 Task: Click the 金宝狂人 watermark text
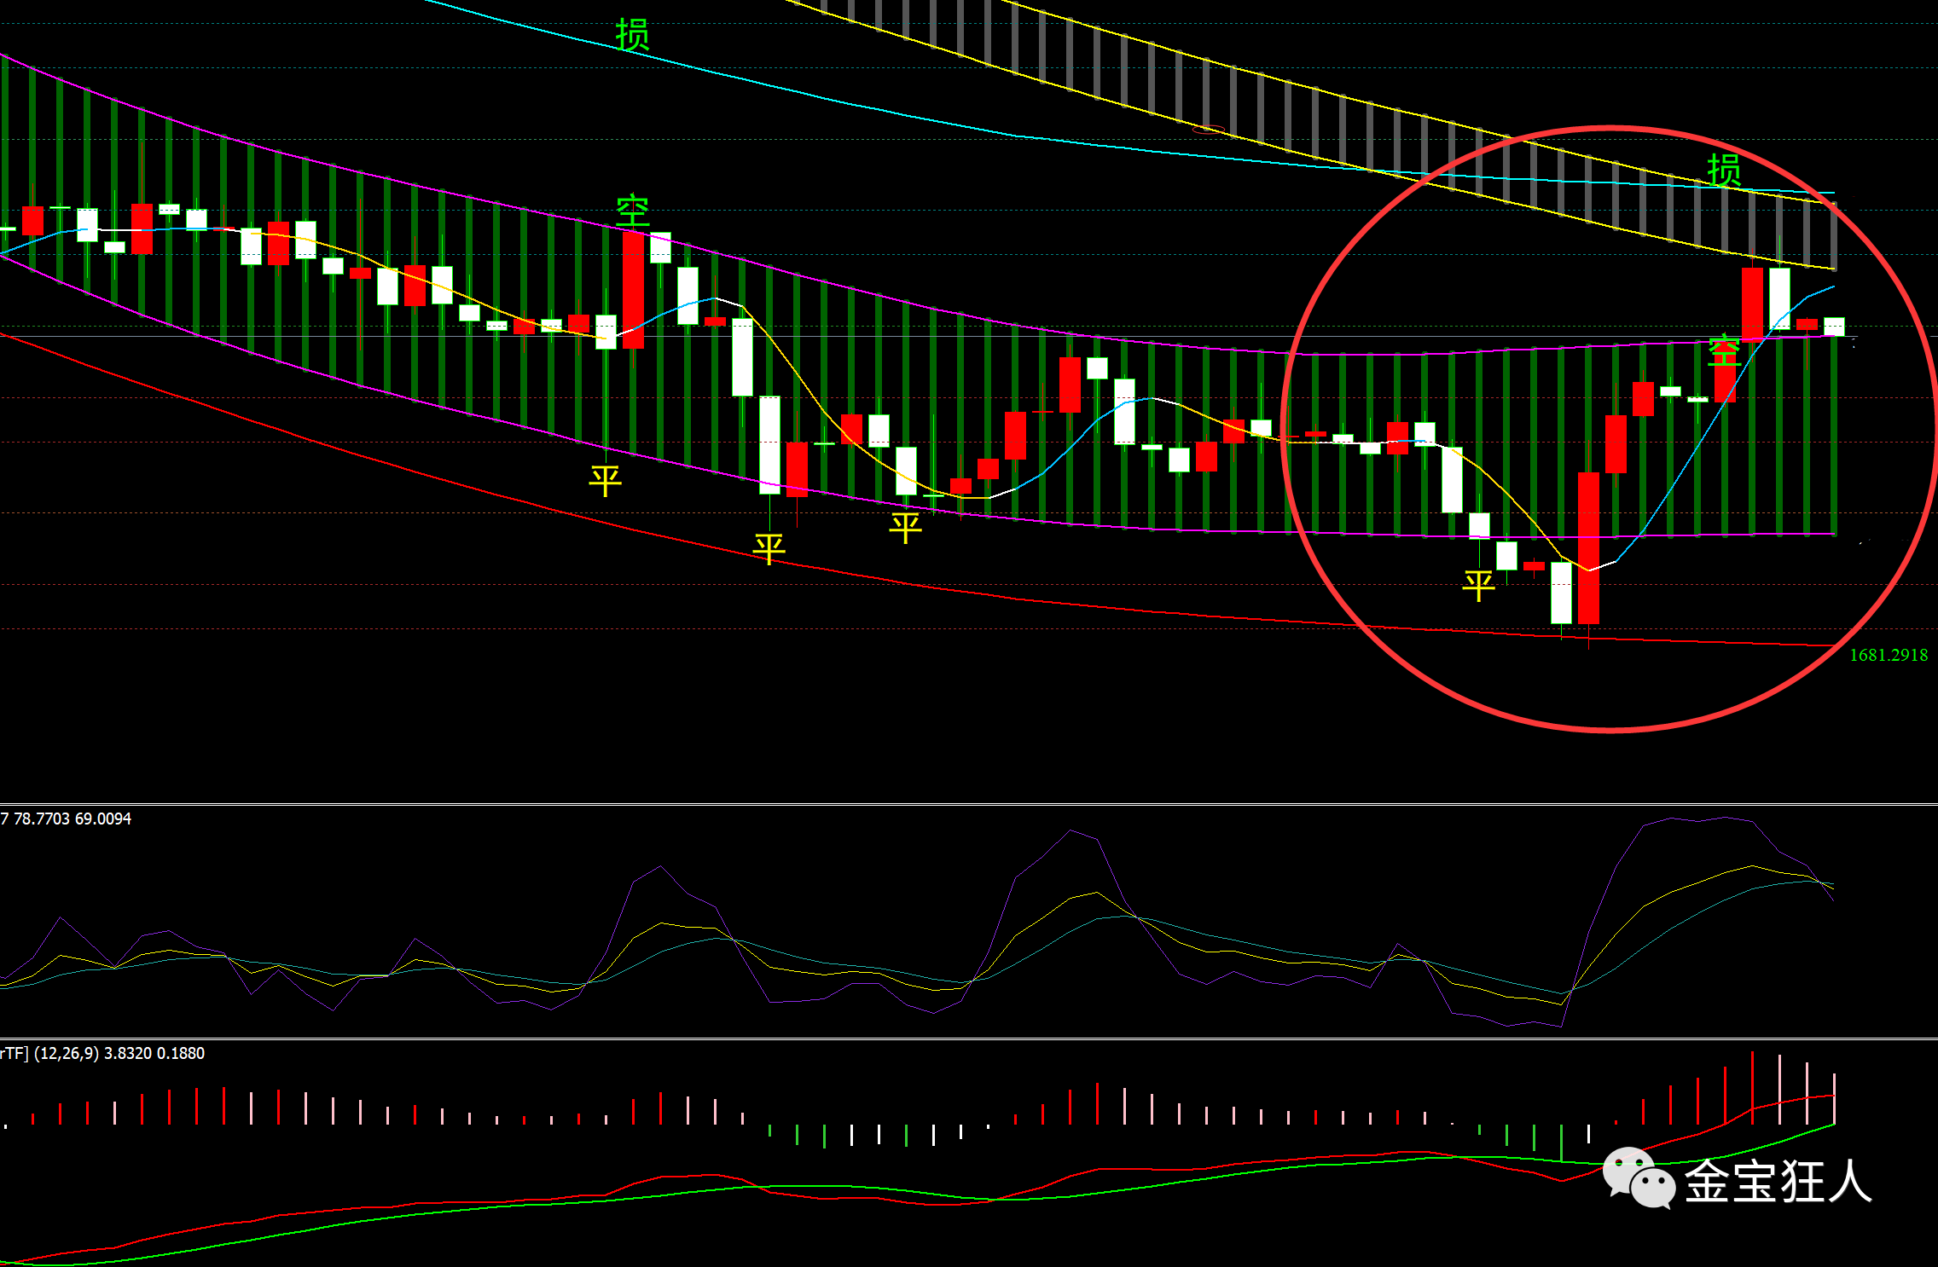[1778, 1181]
